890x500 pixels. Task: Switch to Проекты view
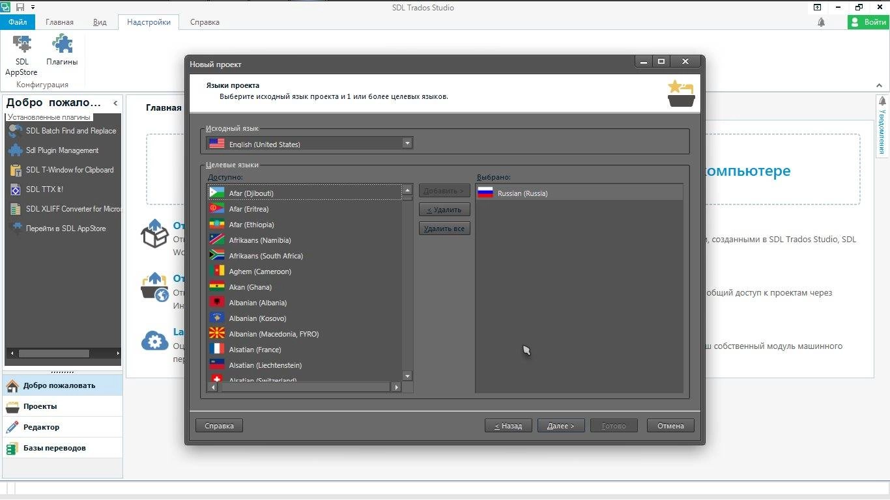[63, 406]
